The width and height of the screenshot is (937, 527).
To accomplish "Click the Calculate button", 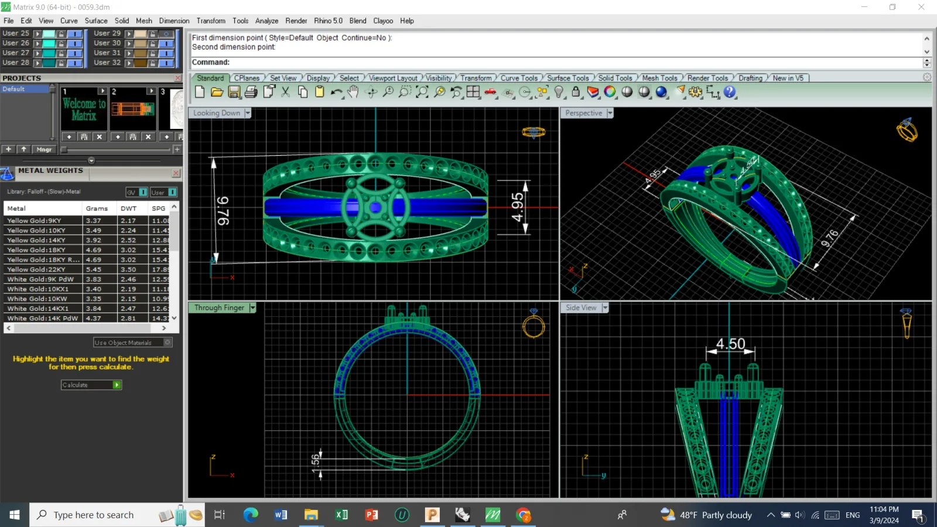I will click(x=91, y=385).
